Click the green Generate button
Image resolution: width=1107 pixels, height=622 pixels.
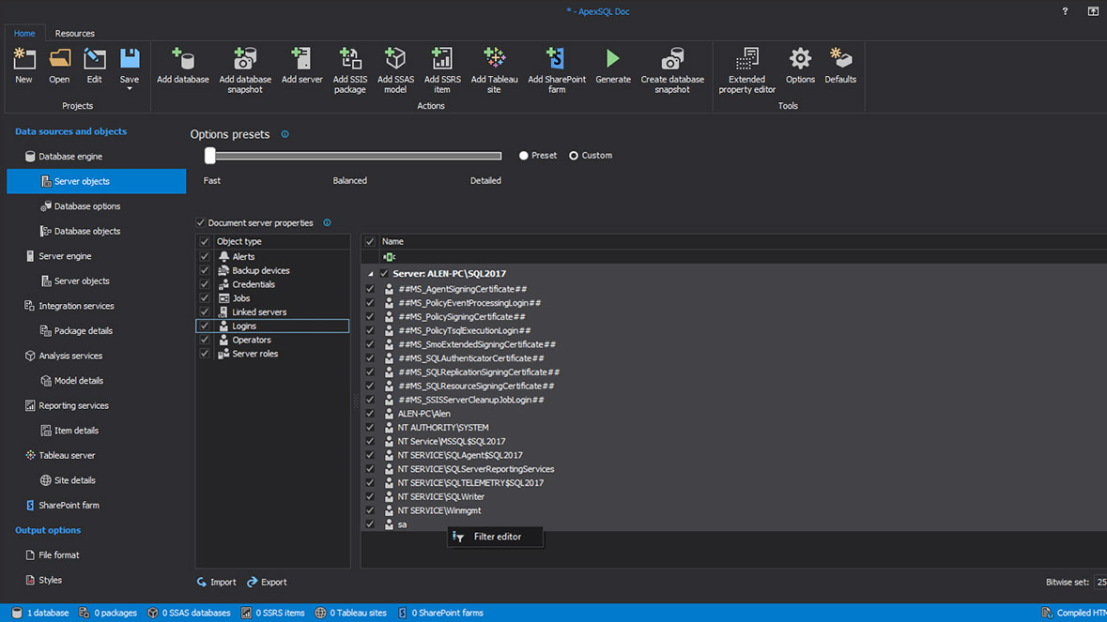(613, 58)
